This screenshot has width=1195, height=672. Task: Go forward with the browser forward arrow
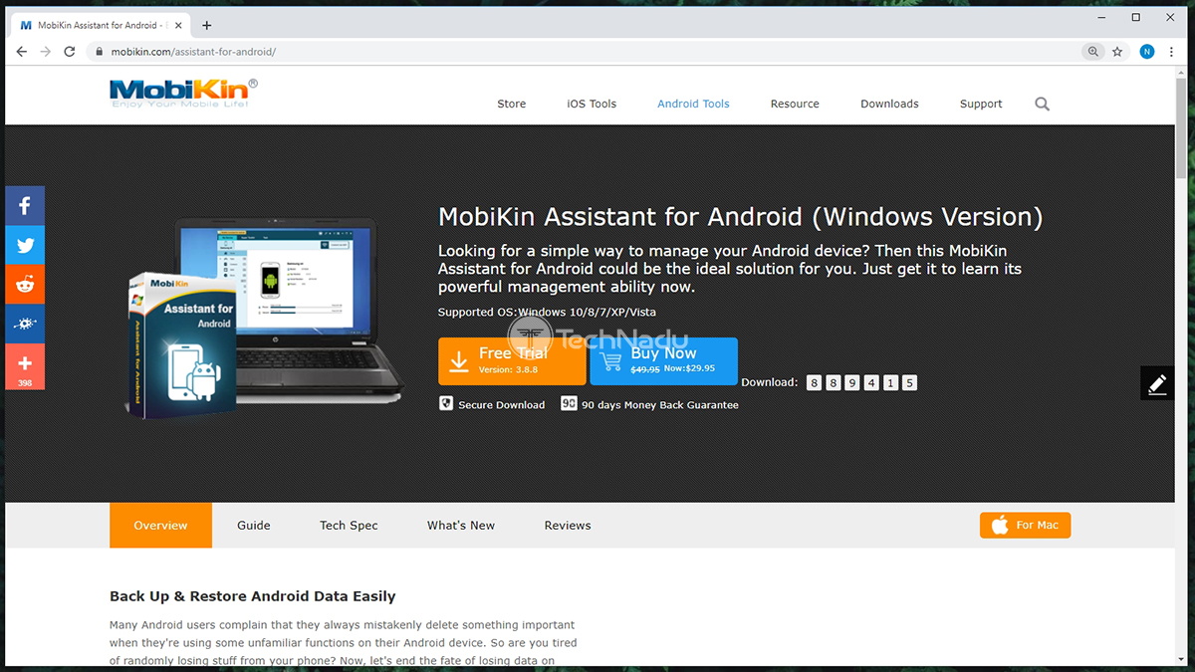pos(45,52)
